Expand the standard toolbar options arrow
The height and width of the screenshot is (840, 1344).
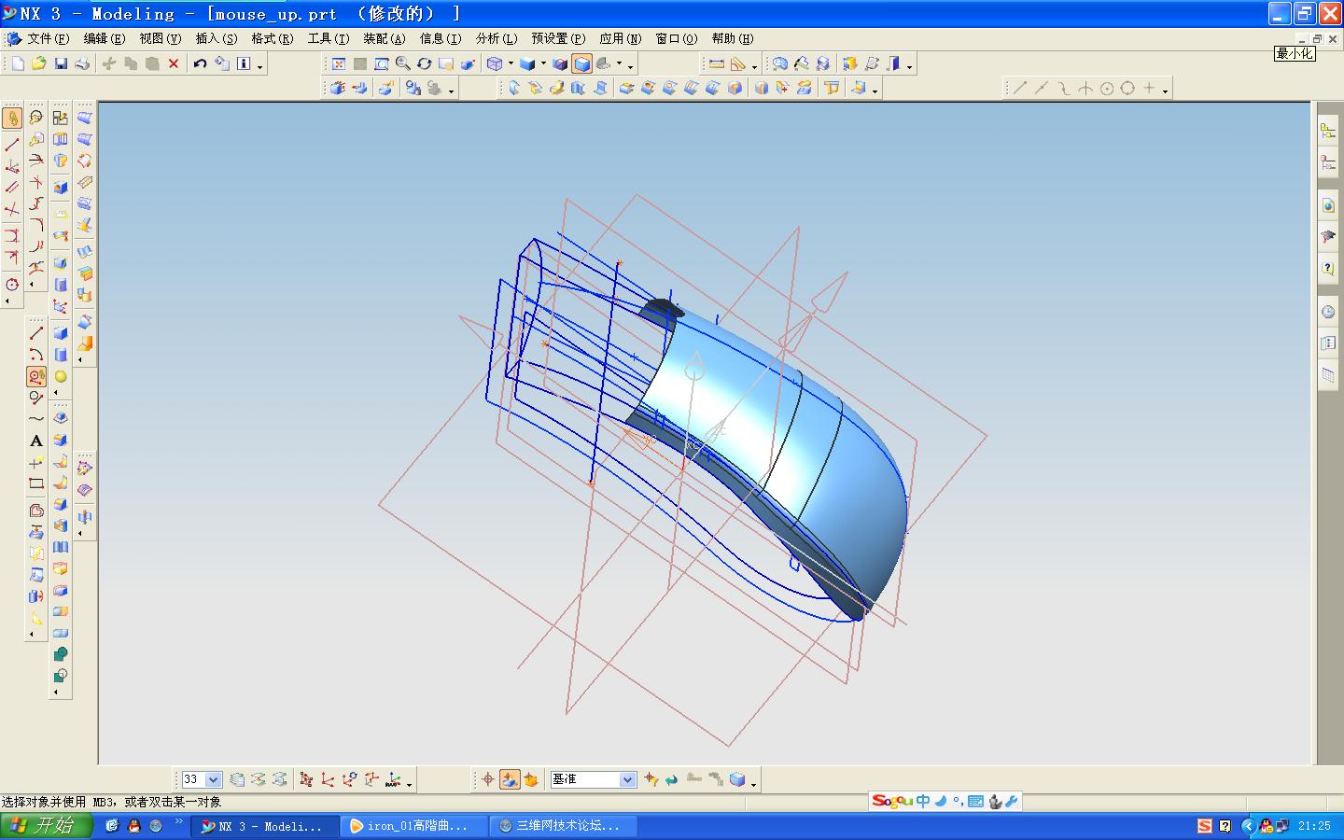[260, 65]
